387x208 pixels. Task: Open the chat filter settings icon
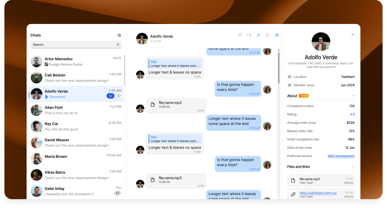(119, 35)
